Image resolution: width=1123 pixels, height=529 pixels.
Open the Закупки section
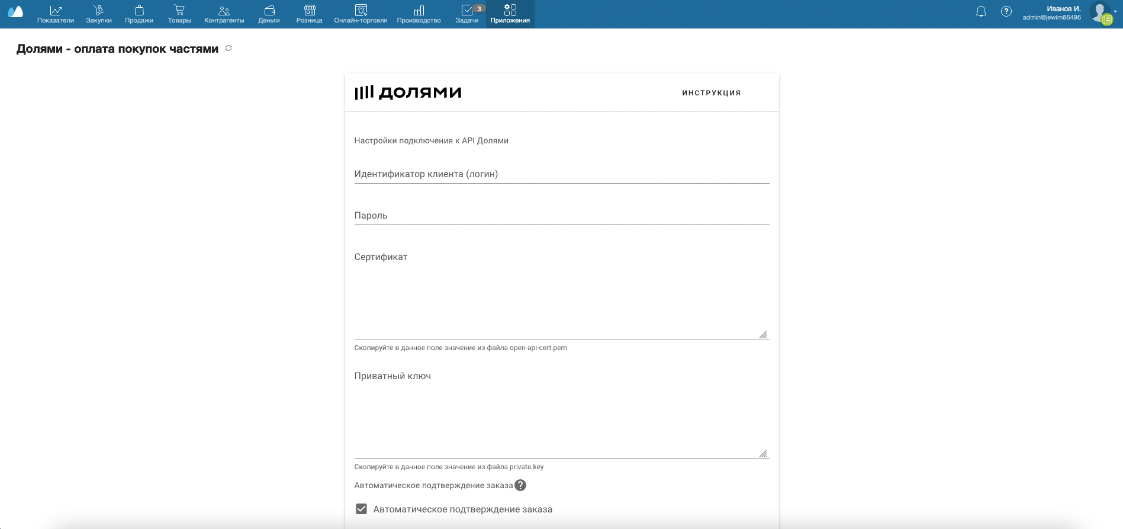click(99, 14)
